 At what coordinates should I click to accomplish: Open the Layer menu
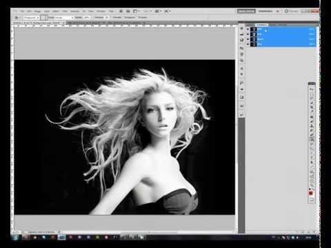tap(47, 11)
